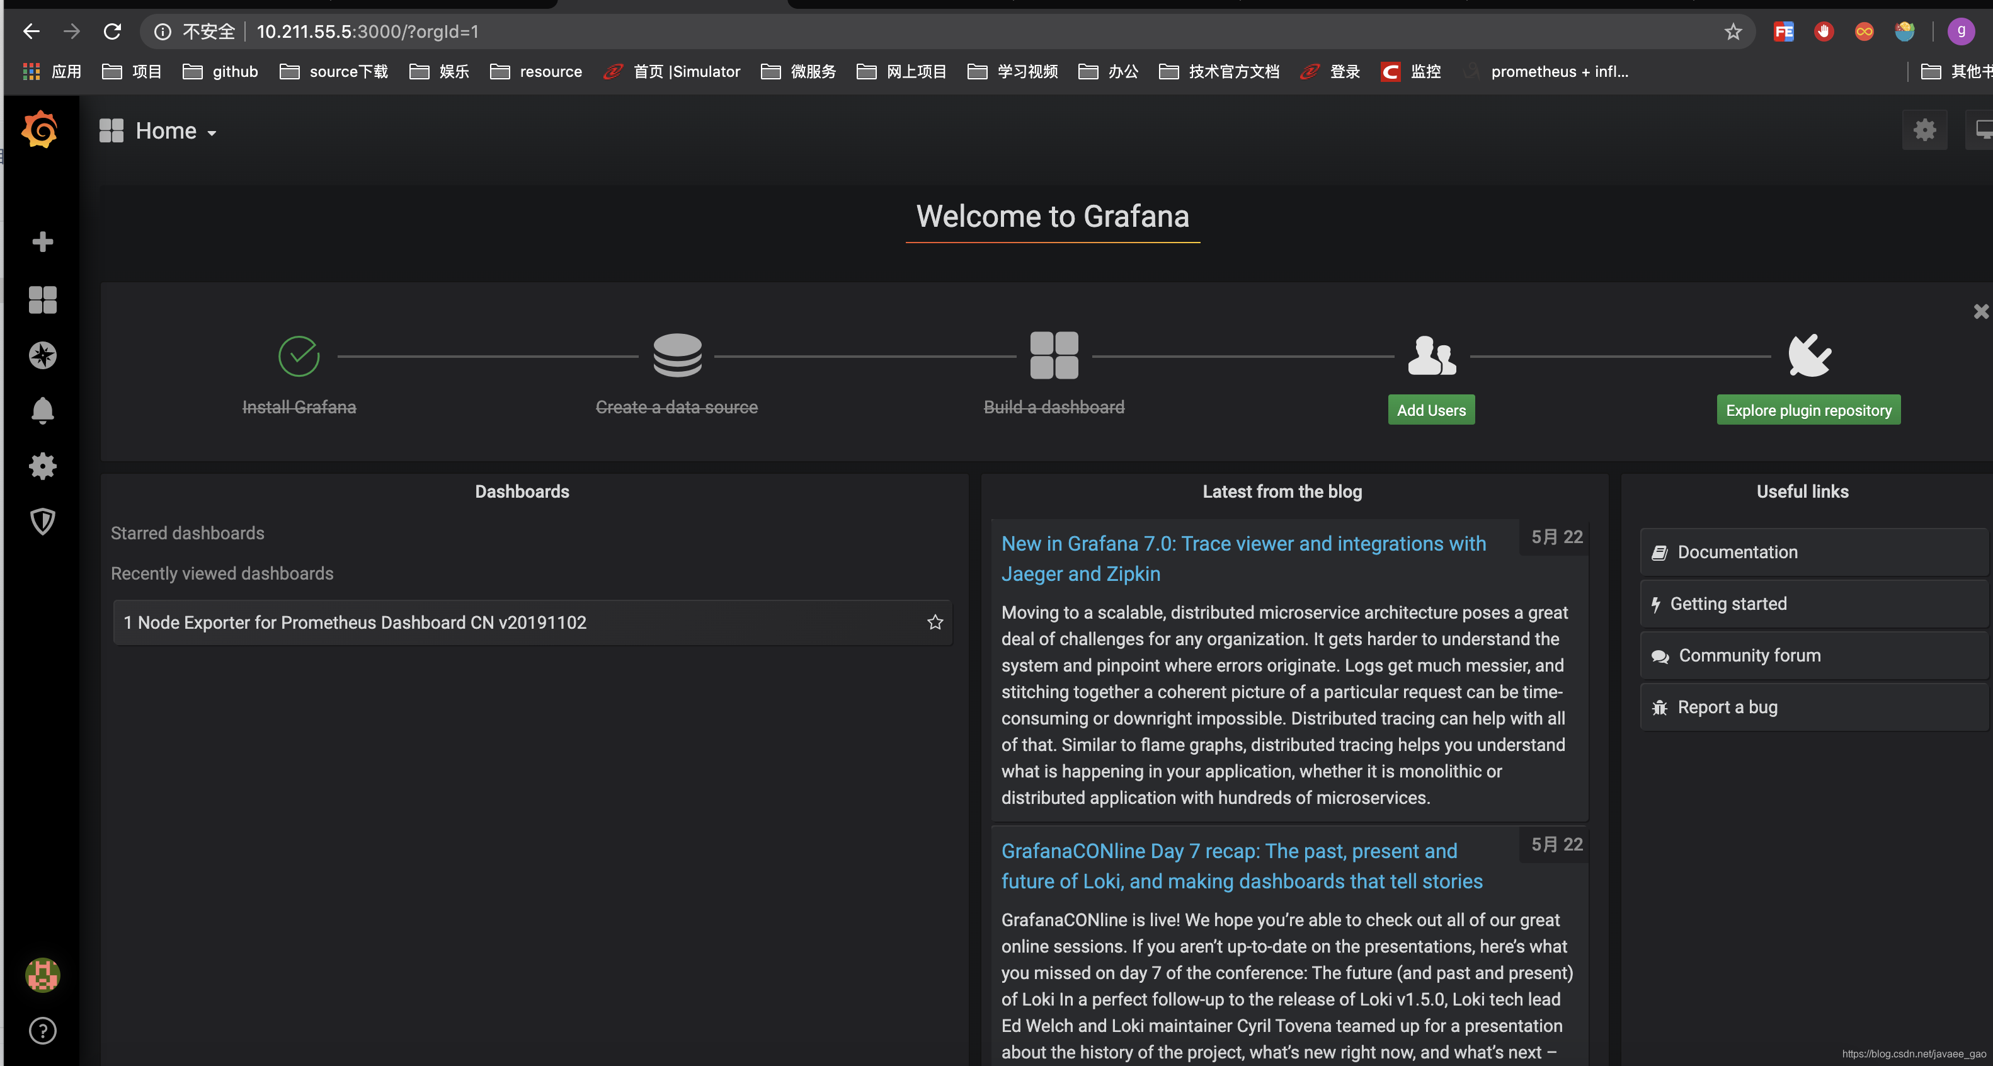Image resolution: width=1993 pixels, height=1066 pixels.
Task: Toggle the Starred dashboards section
Action: (187, 533)
